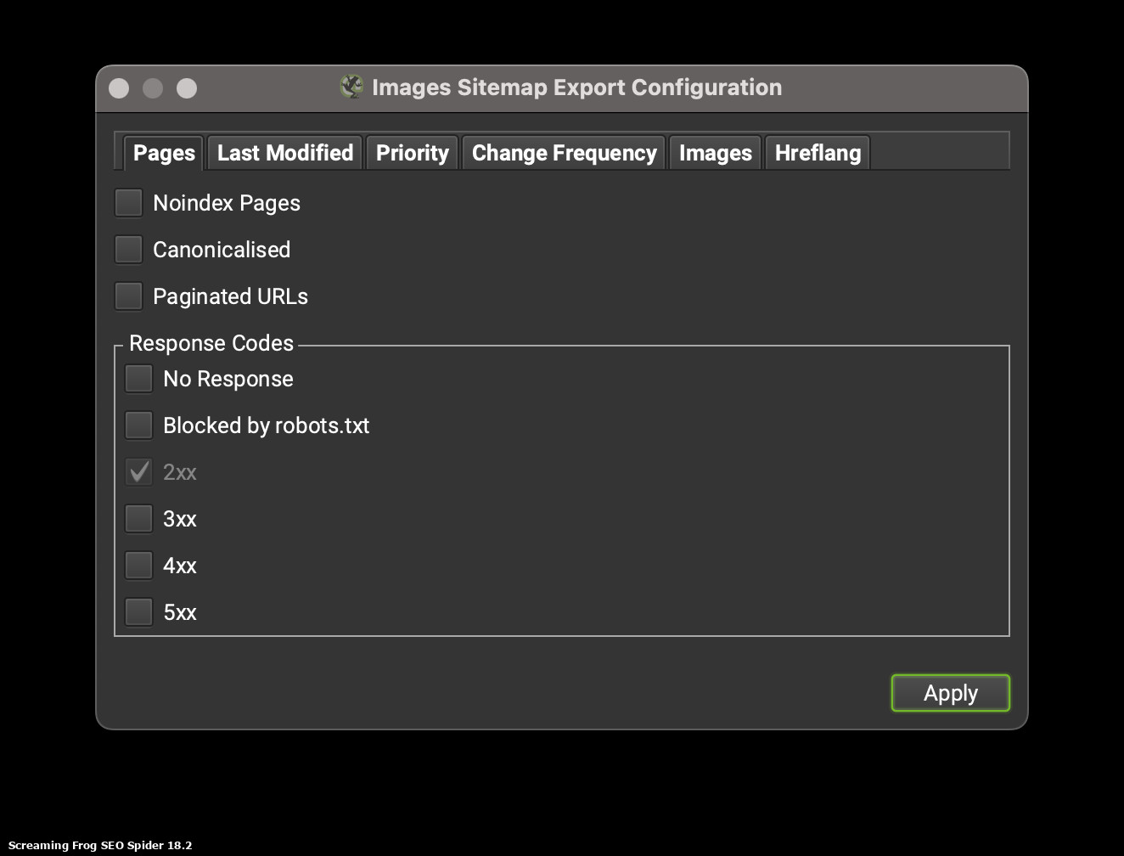Click the greyed-out 2xx checkbox
This screenshot has height=856, width=1124.
coord(139,472)
